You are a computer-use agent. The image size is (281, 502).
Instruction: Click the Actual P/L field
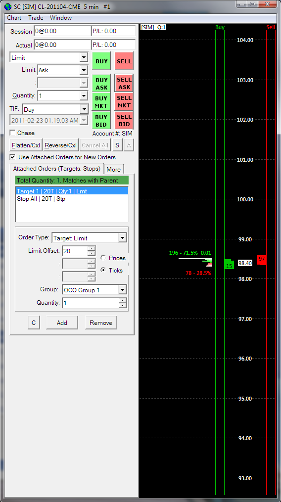[113, 45]
